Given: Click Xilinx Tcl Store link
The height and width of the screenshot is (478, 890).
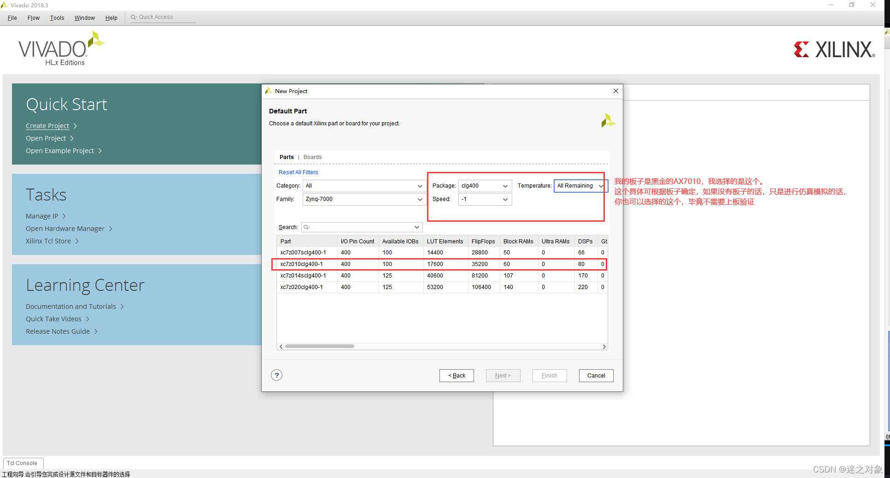Looking at the screenshot, I should (x=48, y=241).
